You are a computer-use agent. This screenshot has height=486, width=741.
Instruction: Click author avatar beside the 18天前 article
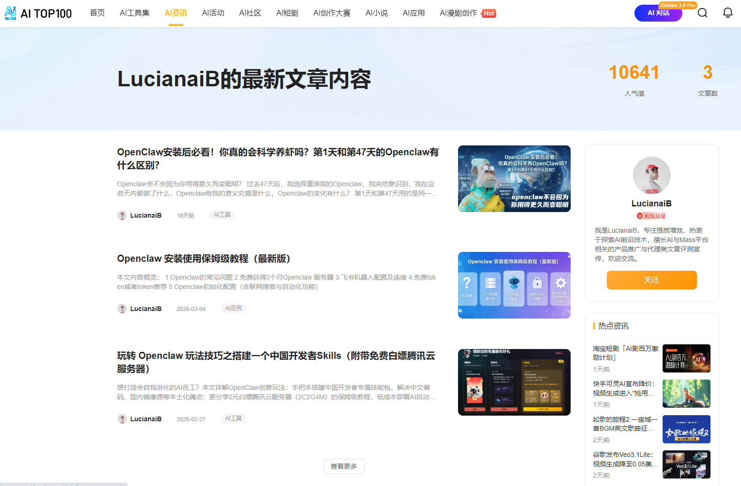tap(122, 215)
